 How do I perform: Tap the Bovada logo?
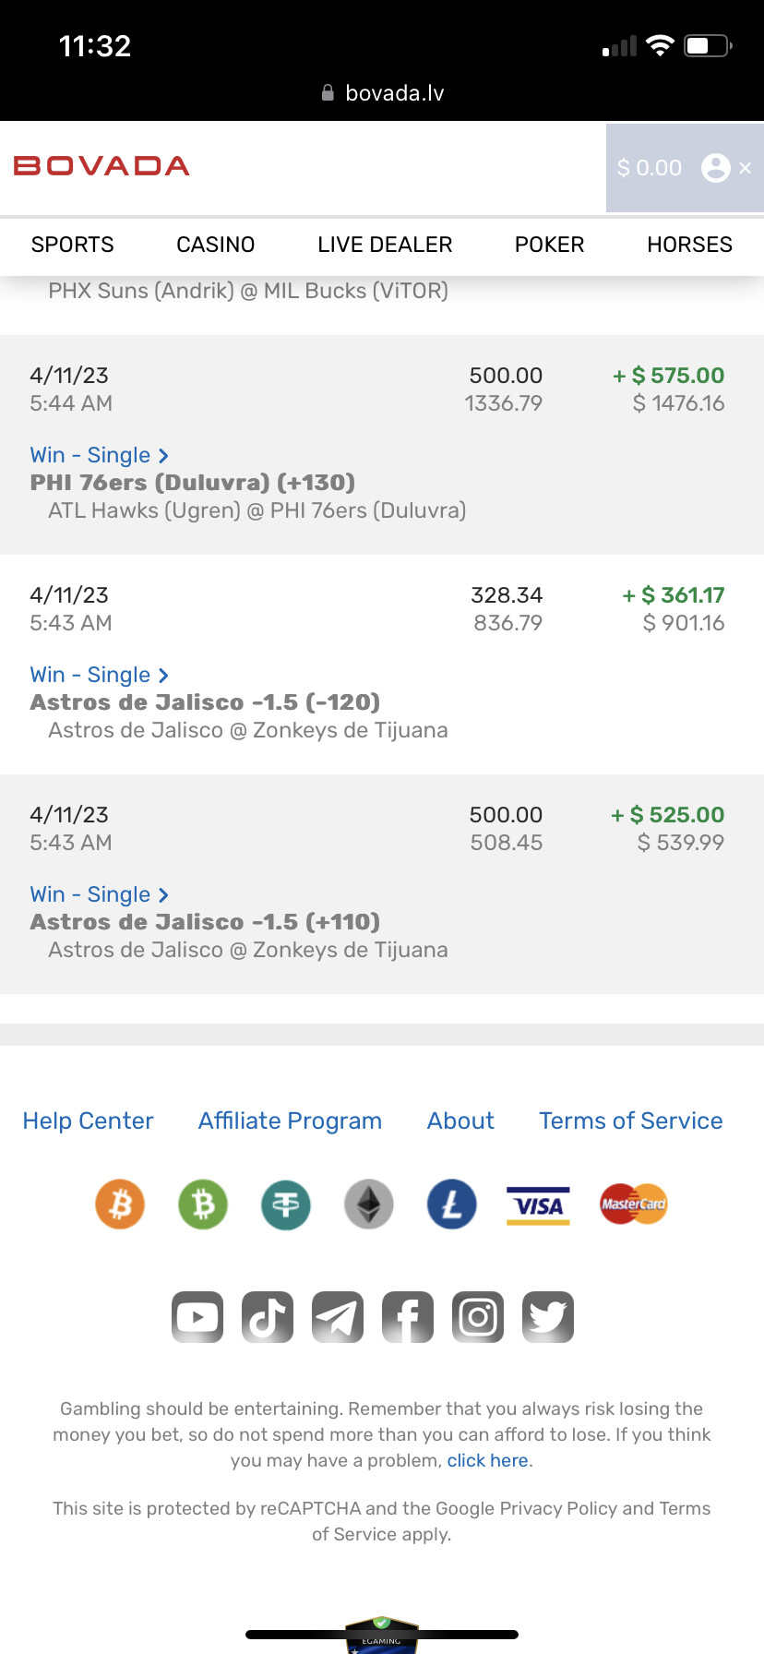coord(101,166)
